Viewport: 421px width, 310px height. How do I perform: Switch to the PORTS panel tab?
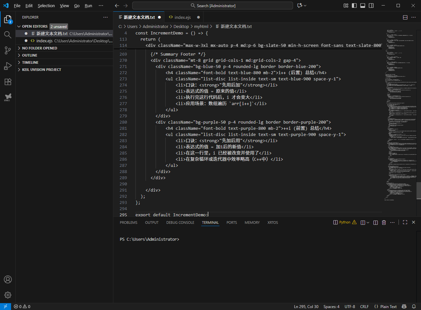click(232, 222)
